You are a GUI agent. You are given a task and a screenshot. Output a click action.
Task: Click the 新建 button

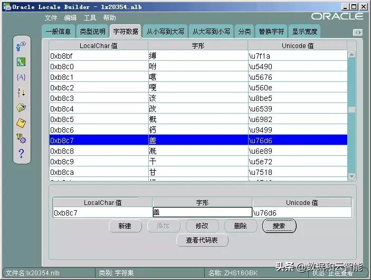(125, 226)
